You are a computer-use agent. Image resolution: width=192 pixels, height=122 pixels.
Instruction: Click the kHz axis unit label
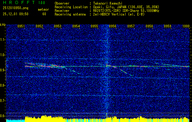3,25
